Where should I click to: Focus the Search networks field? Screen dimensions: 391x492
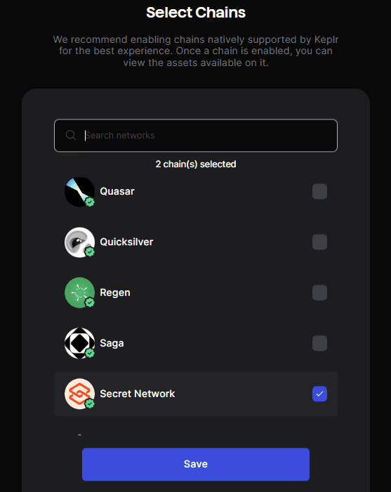pos(196,135)
